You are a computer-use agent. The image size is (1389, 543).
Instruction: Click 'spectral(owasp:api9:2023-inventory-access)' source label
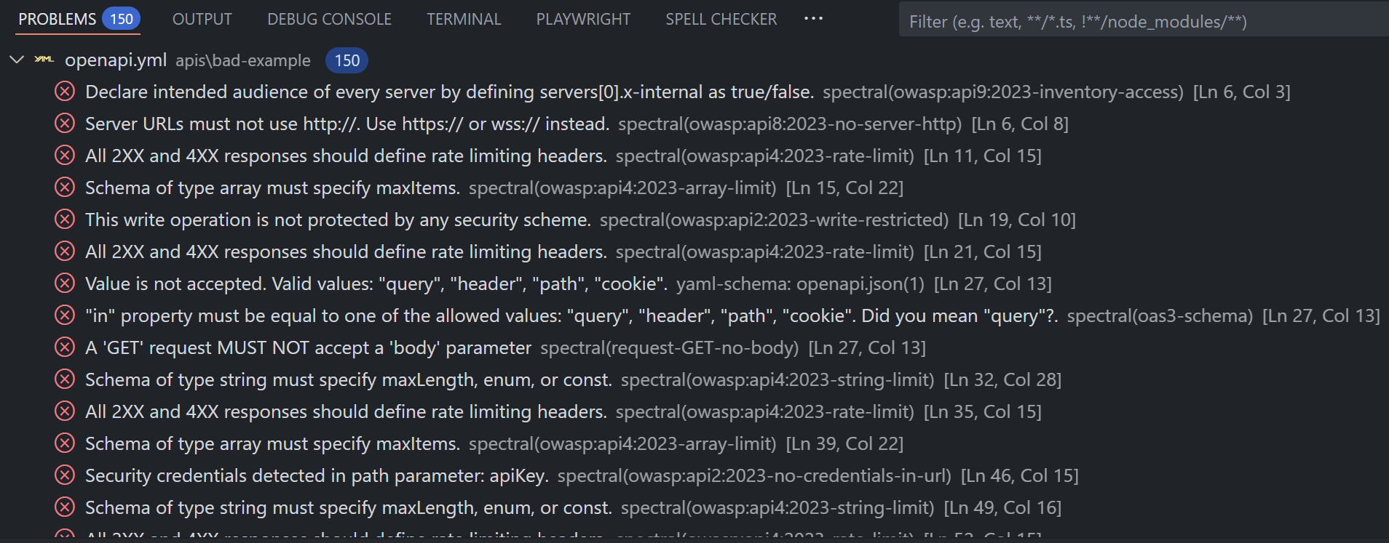1003,92
